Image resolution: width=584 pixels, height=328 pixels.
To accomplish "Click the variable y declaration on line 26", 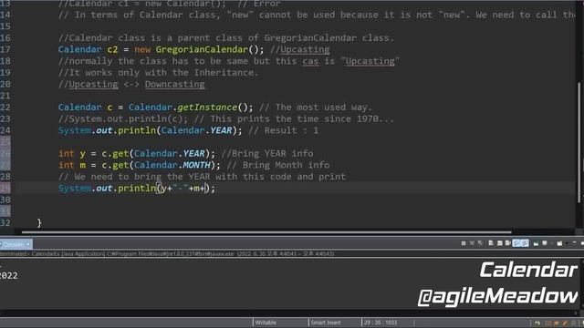I will [82, 154].
